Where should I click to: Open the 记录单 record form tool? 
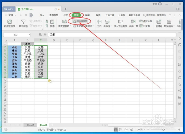coord(145,26)
